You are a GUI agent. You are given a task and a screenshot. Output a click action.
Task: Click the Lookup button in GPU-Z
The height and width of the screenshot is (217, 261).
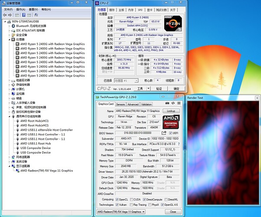pos(171,111)
